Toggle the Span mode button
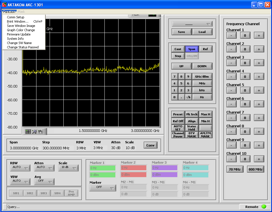 click(192, 49)
